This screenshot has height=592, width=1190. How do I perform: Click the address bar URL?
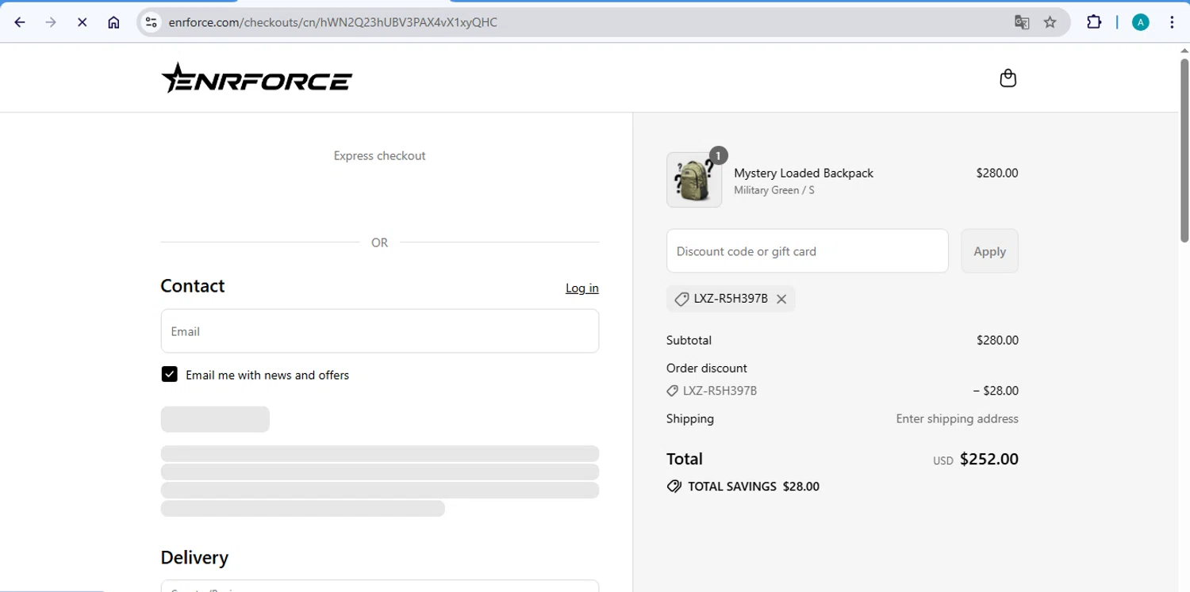coord(333,22)
